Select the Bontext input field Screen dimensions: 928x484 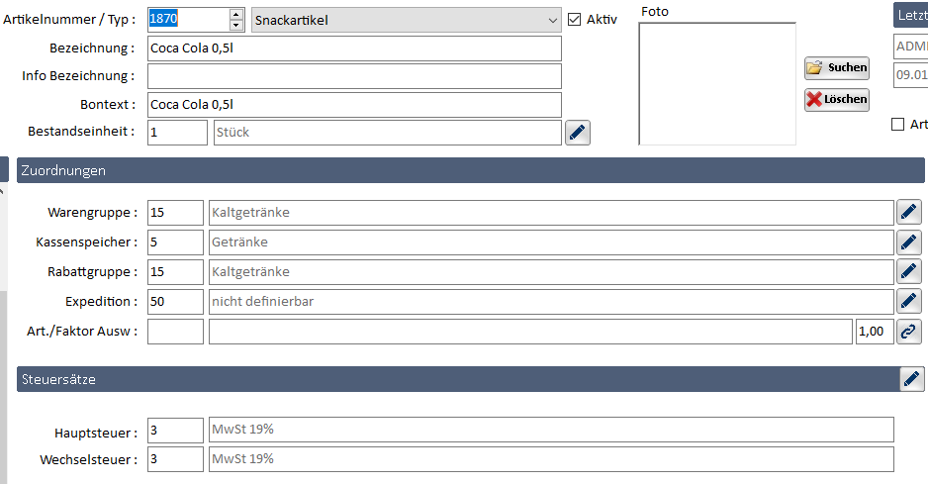[354, 104]
